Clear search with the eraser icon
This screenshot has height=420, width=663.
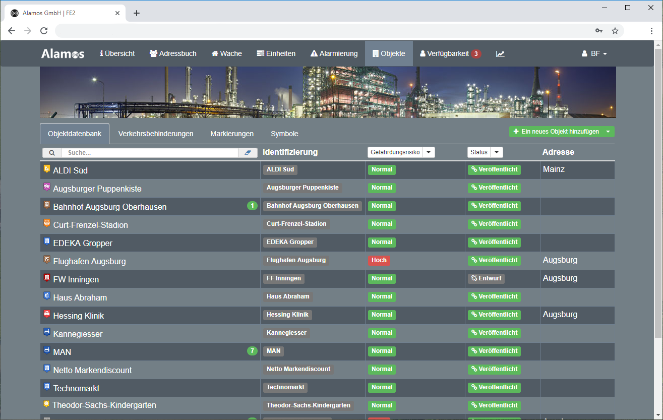click(x=248, y=152)
